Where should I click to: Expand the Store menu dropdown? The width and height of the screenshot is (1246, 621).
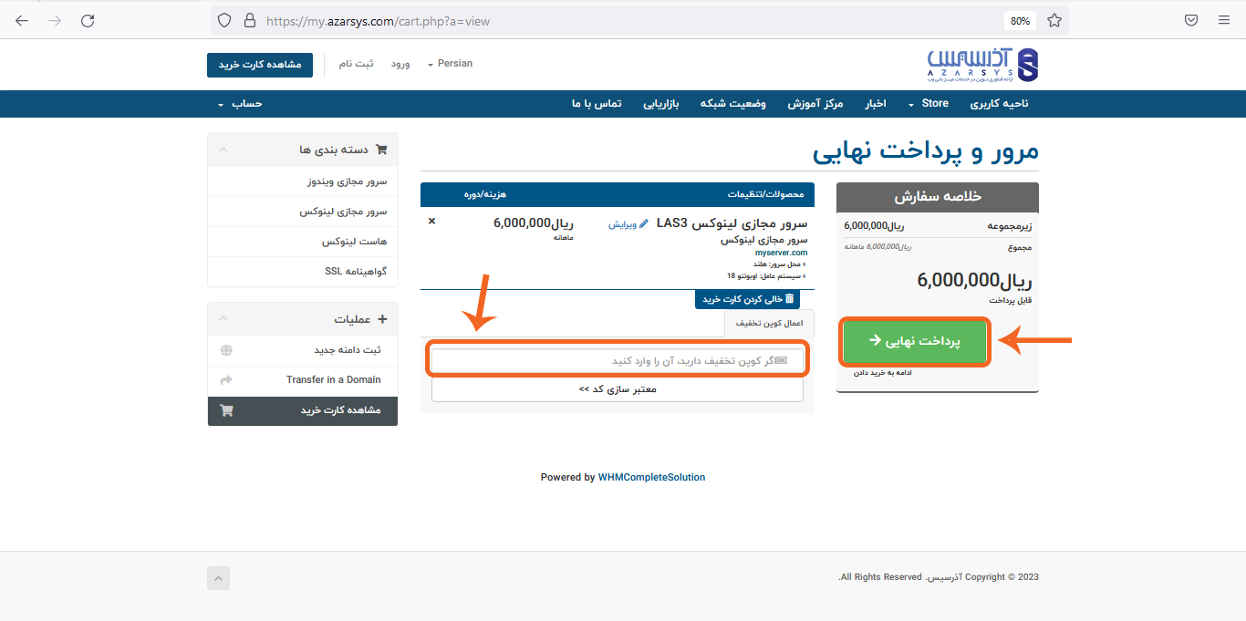929,104
